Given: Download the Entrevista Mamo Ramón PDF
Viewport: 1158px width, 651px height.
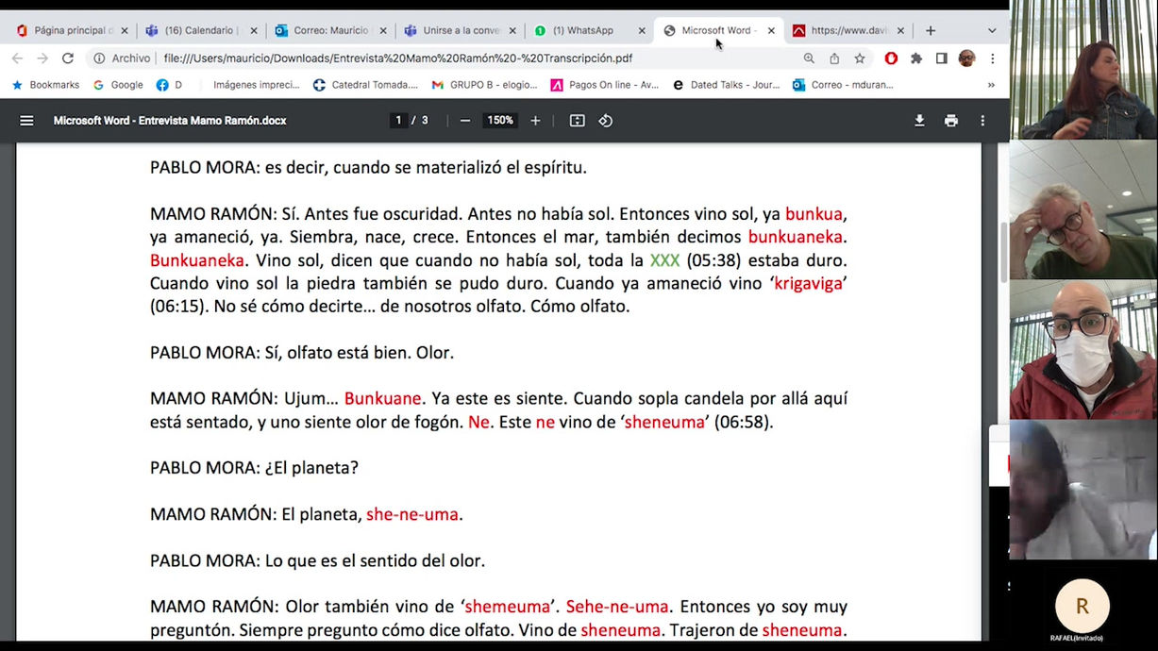Looking at the screenshot, I should click(919, 121).
